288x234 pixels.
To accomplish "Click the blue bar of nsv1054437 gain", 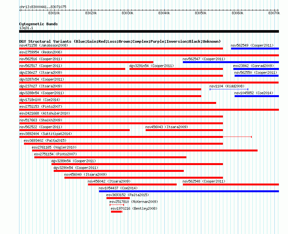I will [x=189, y=191].
